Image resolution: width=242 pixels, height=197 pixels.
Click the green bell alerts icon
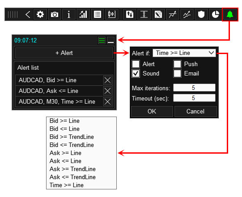click(x=230, y=14)
